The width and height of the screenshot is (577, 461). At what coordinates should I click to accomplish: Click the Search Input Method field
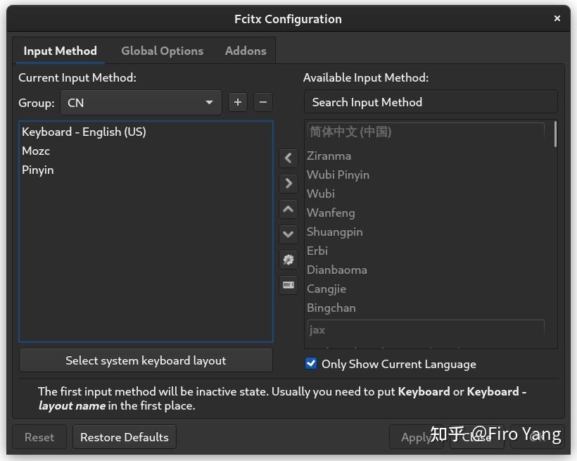point(431,102)
